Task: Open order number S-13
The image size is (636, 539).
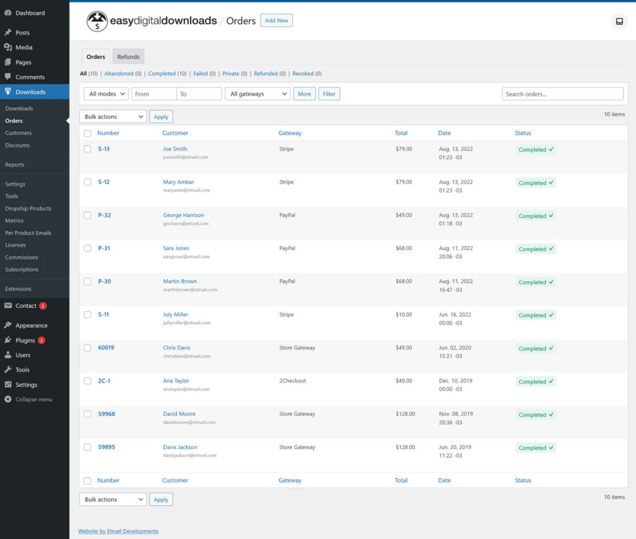Action: coord(104,149)
